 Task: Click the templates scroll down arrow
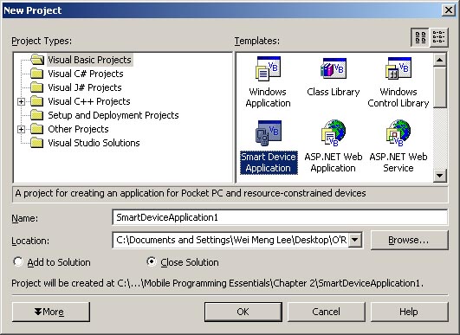point(439,176)
